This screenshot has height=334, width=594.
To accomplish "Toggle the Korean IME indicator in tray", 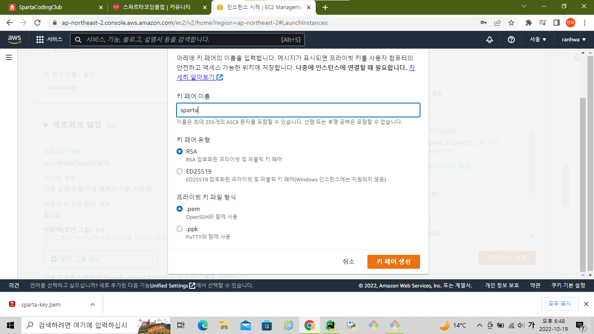I will tap(531, 325).
